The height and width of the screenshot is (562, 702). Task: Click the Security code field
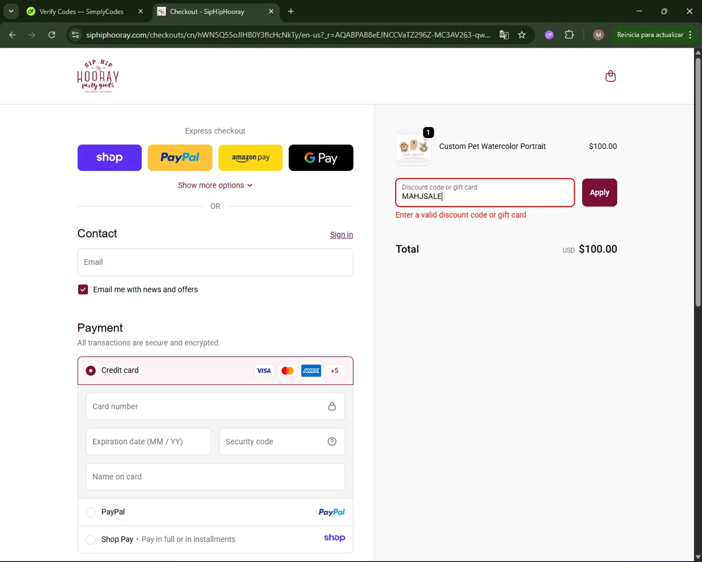point(282,442)
